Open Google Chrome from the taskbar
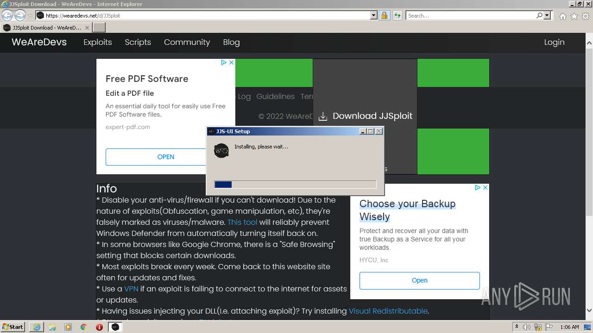593x333 pixels. click(84, 327)
